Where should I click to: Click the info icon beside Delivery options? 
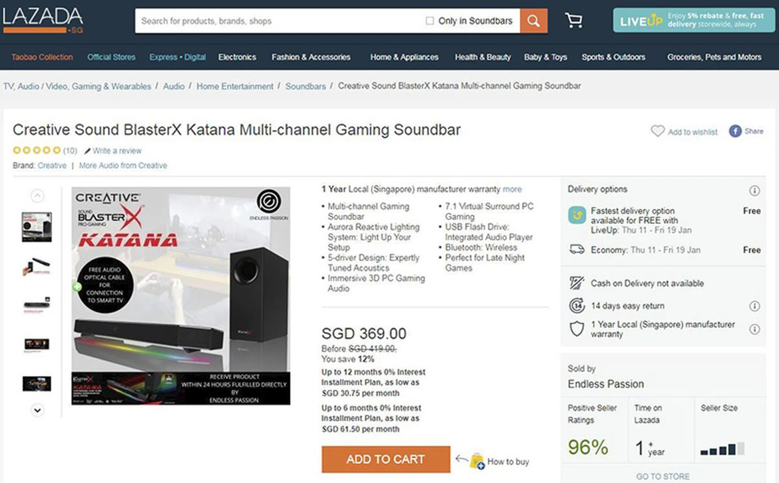click(754, 190)
